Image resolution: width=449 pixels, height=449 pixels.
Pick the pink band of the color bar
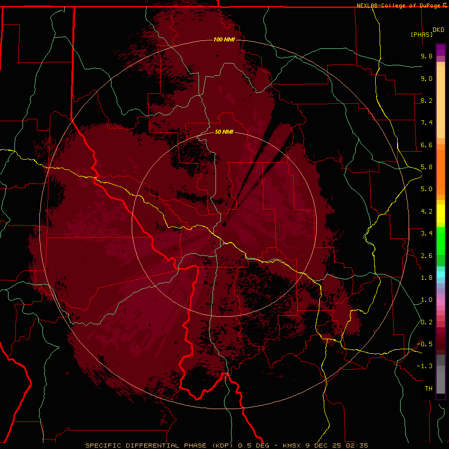point(441,302)
